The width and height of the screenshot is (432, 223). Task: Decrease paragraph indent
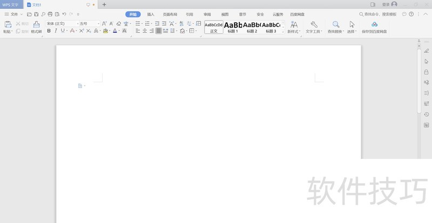click(x=157, y=24)
